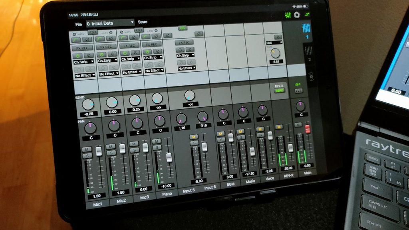Click FX REC button on Input 5/6

pyautogui.click(x=184, y=43)
